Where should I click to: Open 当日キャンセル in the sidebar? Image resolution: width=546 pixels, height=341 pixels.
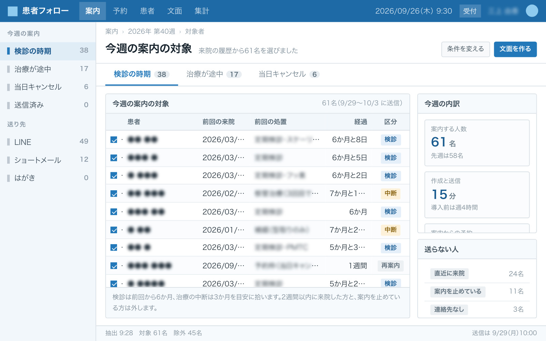tap(48, 87)
